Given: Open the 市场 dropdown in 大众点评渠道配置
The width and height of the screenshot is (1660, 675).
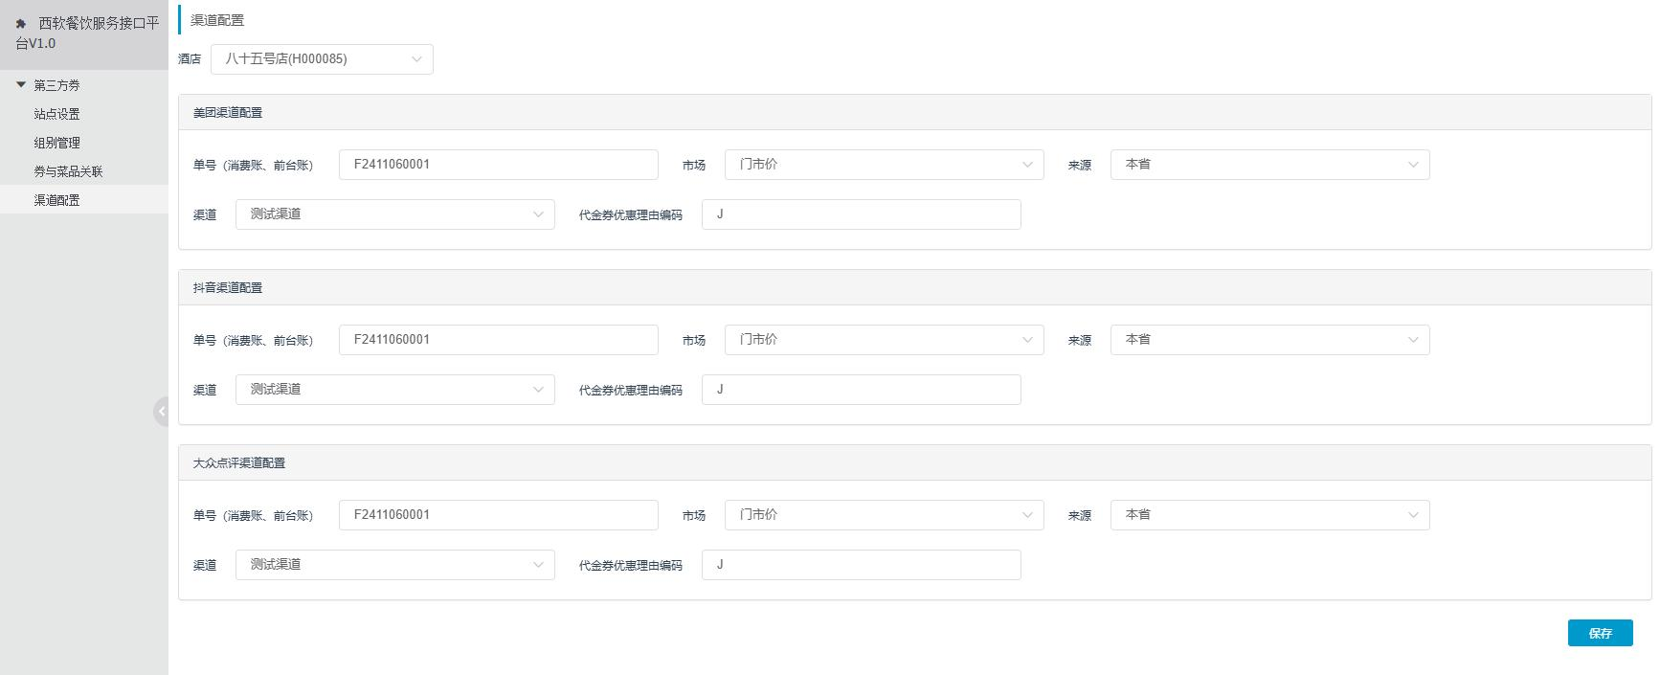Looking at the screenshot, I should tap(885, 515).
